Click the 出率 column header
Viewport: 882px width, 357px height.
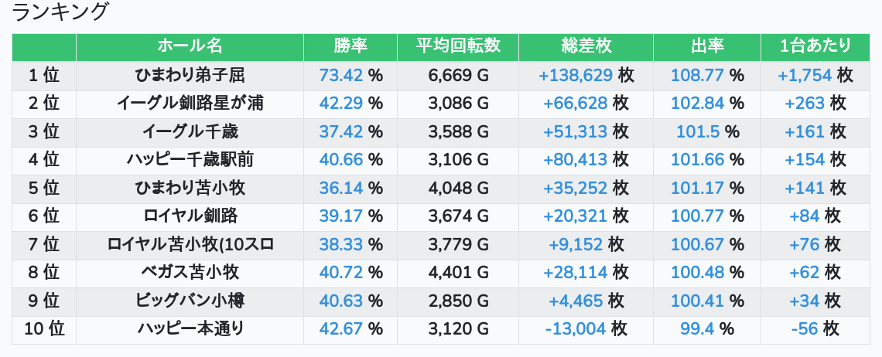click(x=707, y=46)
